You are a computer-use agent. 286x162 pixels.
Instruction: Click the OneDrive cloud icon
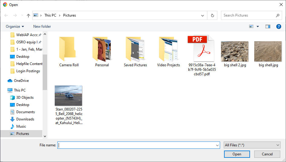click(10, 81)
